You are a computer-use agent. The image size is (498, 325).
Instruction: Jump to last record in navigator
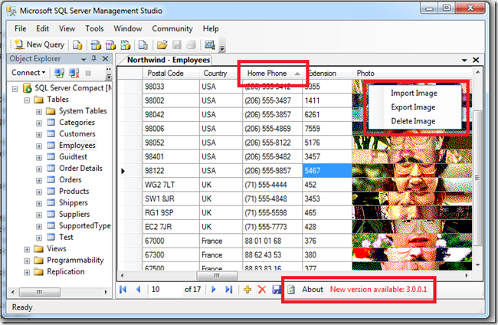point(228,290)
